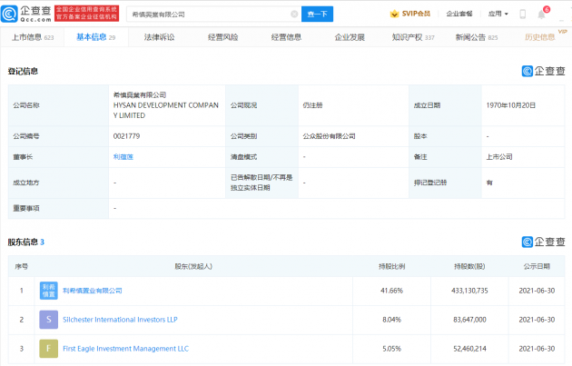
Task: Click the 公众股份有限公司 company type value
Action: click(329, 136)
